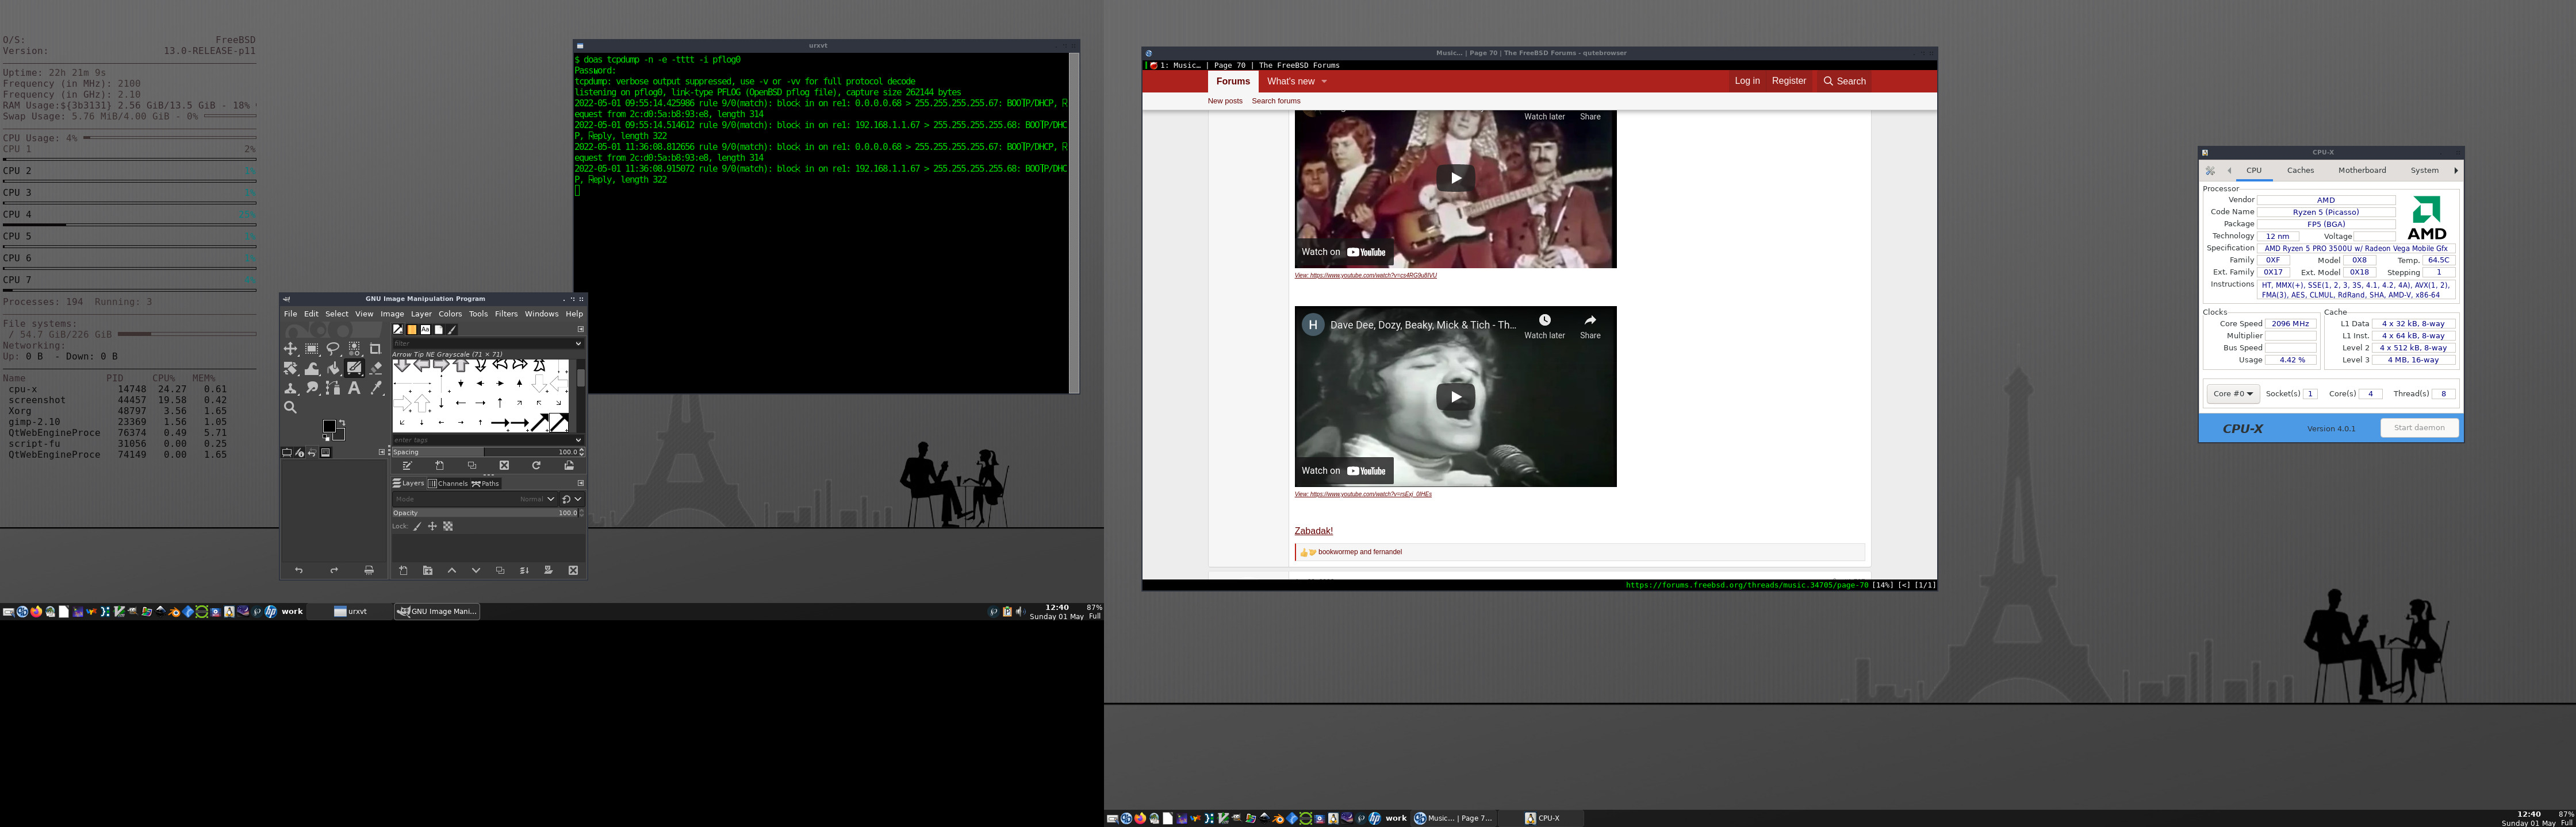Click Edit this brush button
The width and height of the screenshot is (2576, 827).
pos(408,465)
